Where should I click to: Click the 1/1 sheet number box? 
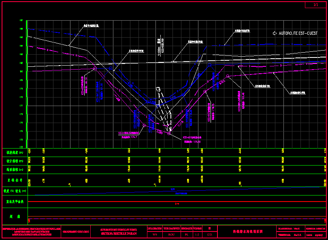click(316, 5)
